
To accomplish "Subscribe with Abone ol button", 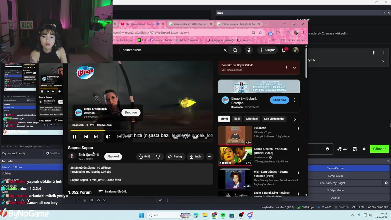I will click(x=113, y=156).
